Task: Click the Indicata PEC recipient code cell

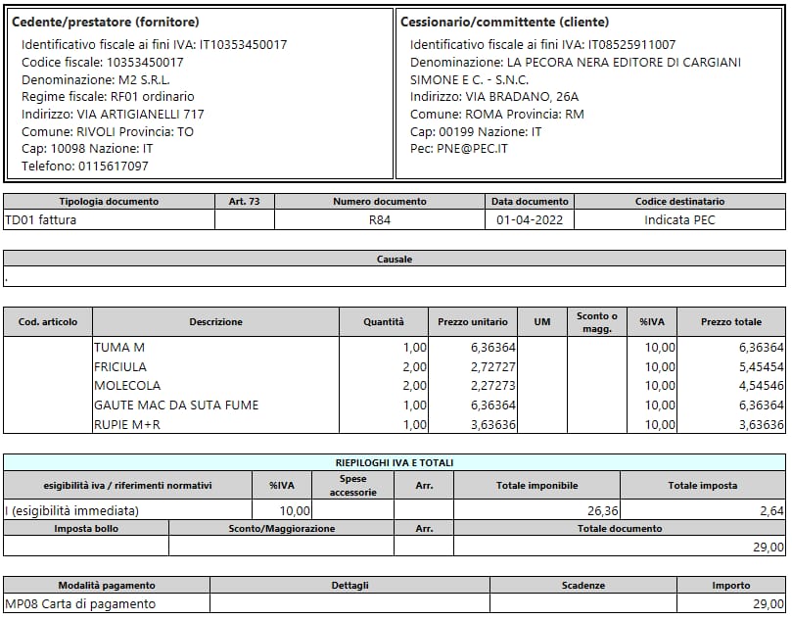Action: 679,220
